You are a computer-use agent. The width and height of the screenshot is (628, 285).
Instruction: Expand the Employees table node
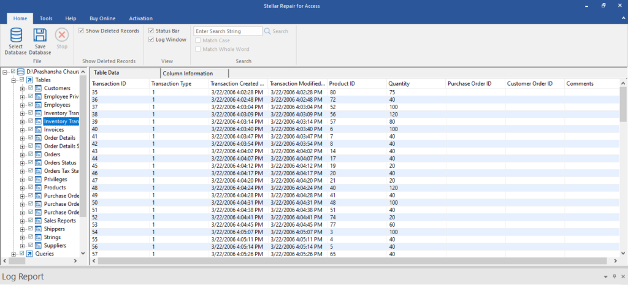tap(22, 105)
